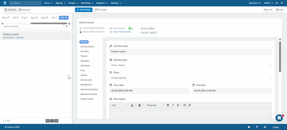
Task: Expand the My Event dropdown
Action: click(x=255, y=3)
